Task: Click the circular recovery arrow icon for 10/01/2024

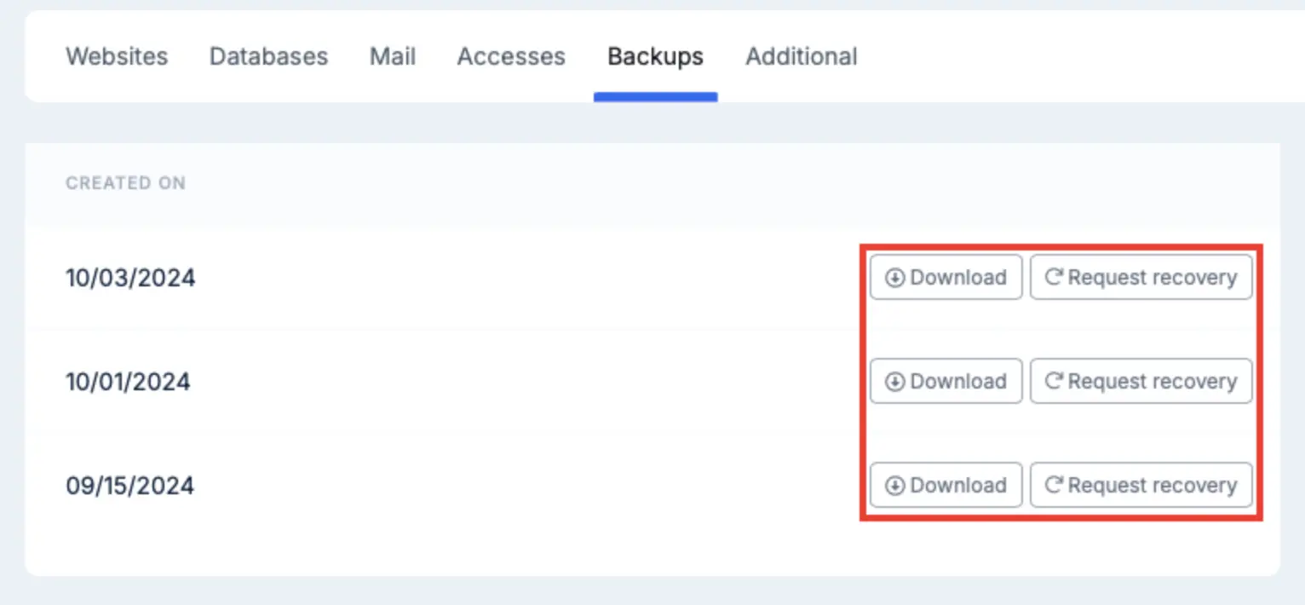Action: click(1054, 381)
